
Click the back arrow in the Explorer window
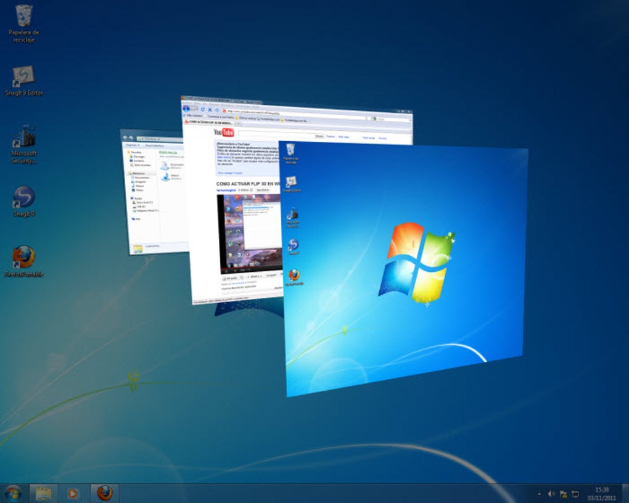point(125,137)
